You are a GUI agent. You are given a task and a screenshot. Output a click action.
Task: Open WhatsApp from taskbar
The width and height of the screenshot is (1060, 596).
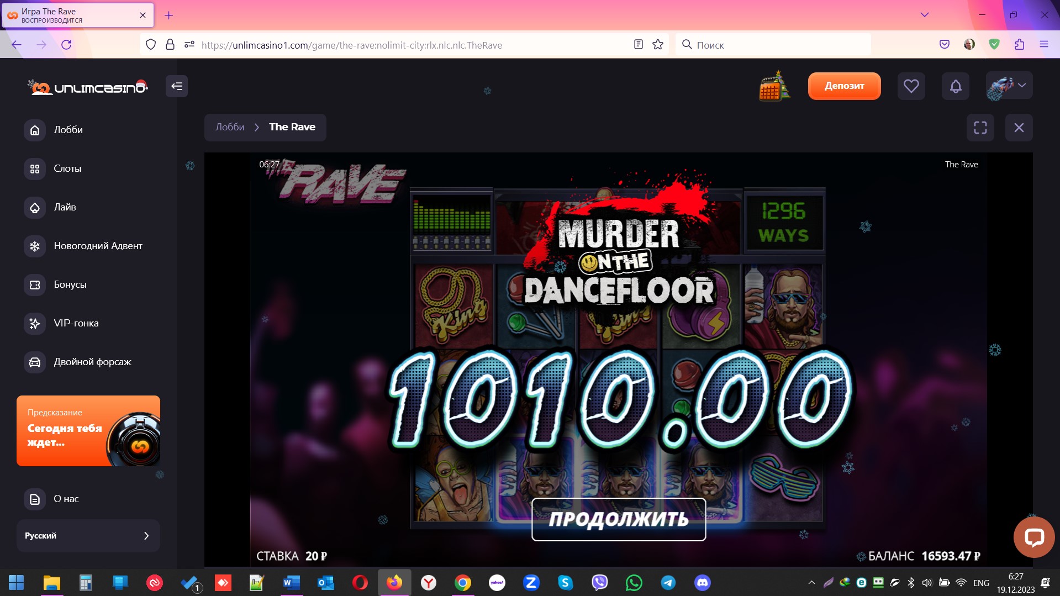pos(634,583)
